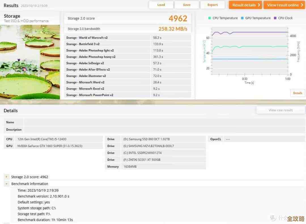Select the World of Warcraft v2 row
Image resolution: width=306 pixels, height=224 pixels.
click(x=128, y=38)
